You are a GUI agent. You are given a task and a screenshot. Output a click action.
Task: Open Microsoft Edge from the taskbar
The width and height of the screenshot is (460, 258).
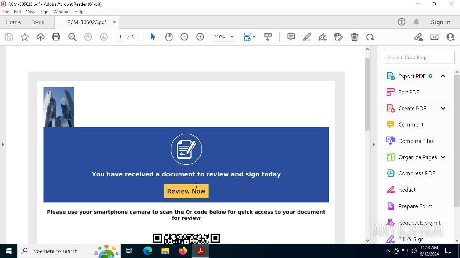pyautogui.click(x=148, y=251)
